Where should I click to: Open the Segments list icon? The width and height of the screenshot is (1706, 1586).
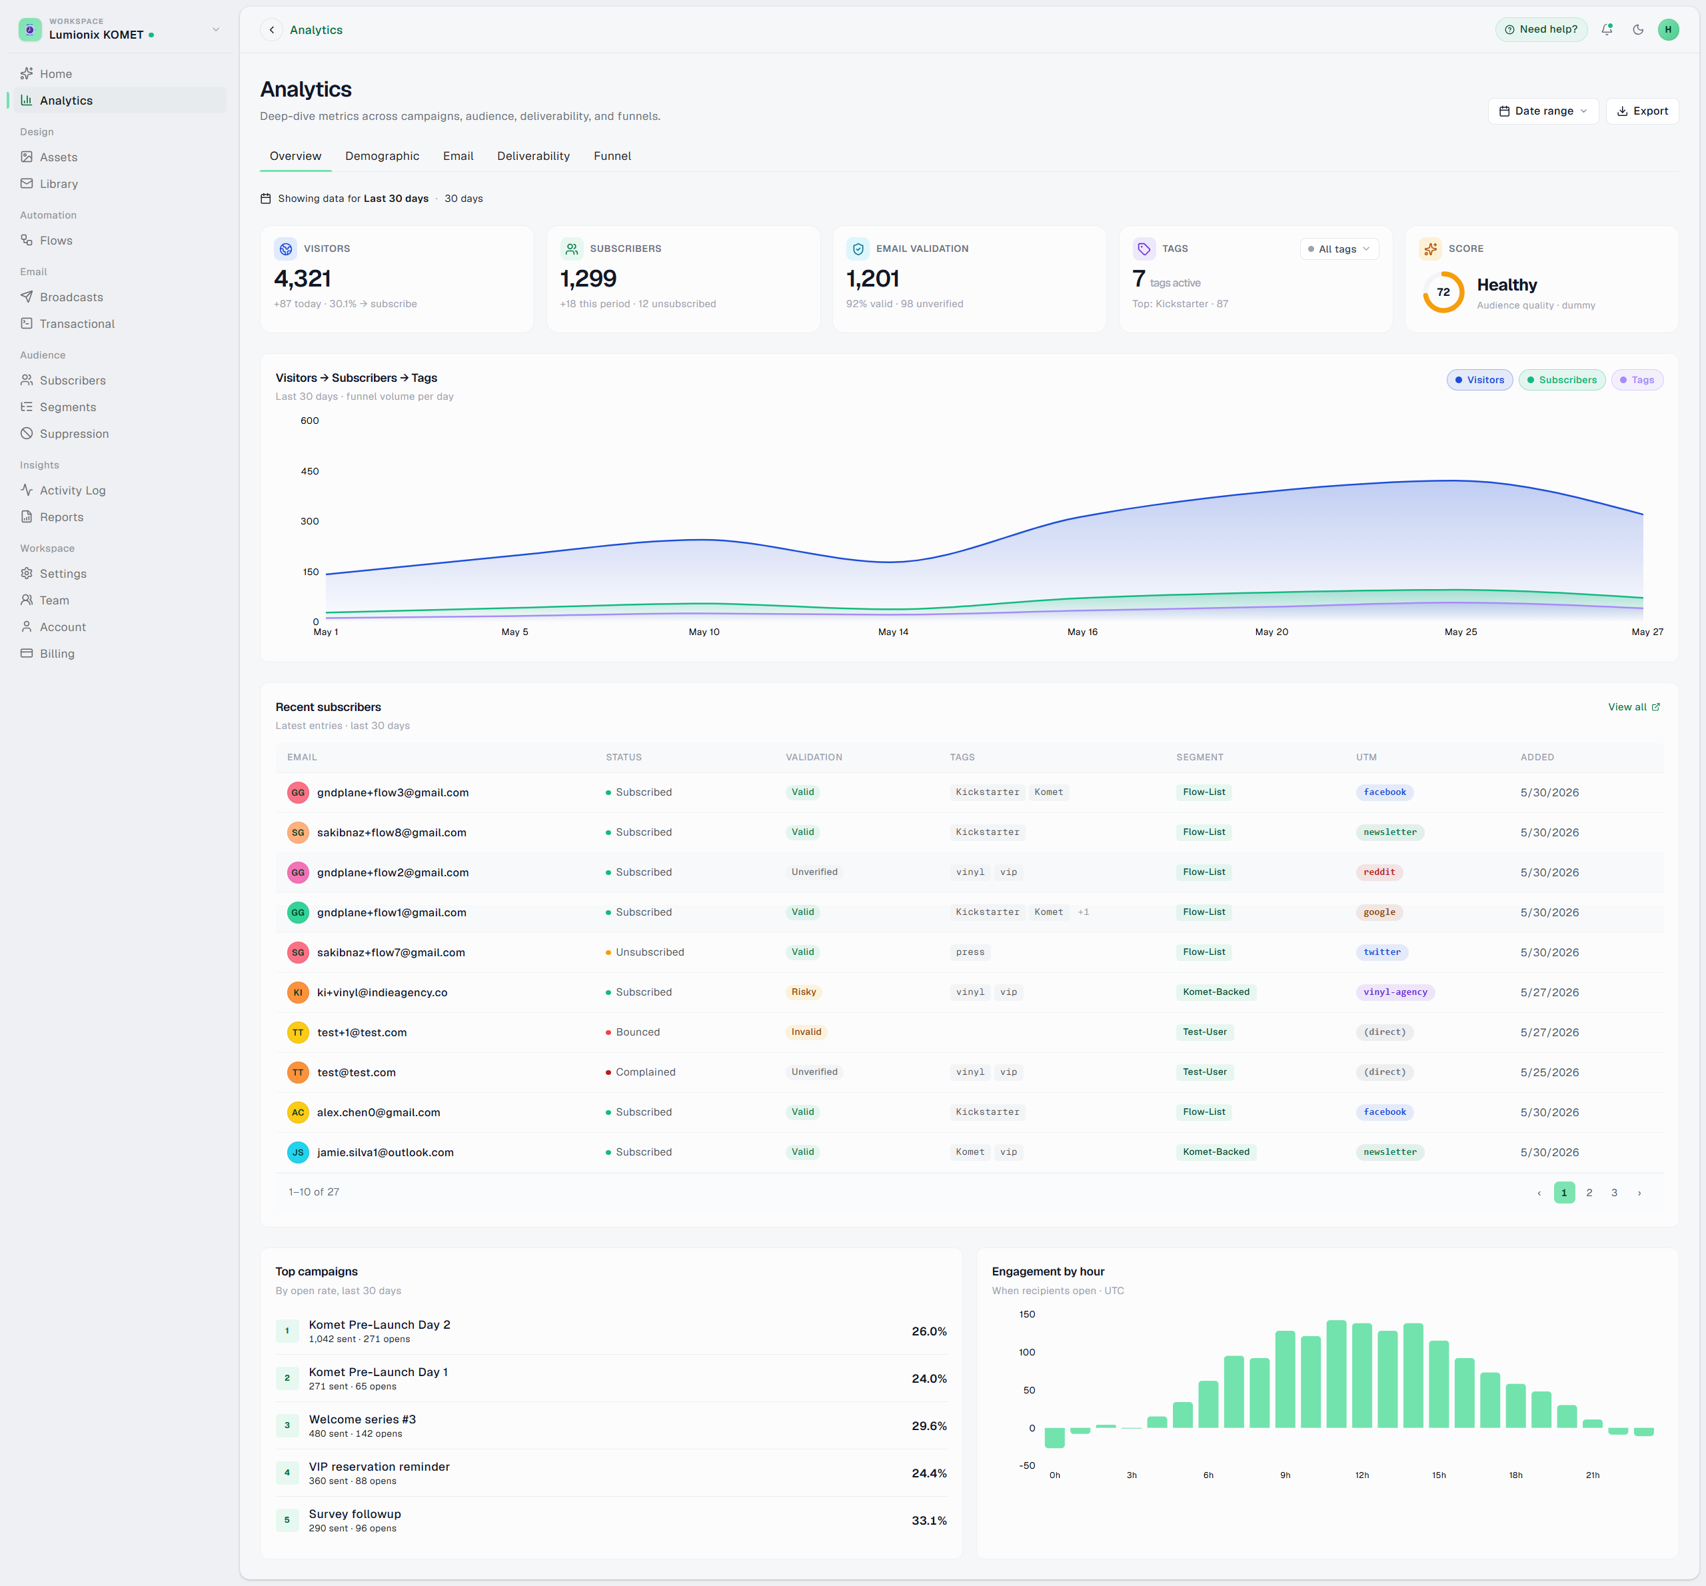pos(27,406)
